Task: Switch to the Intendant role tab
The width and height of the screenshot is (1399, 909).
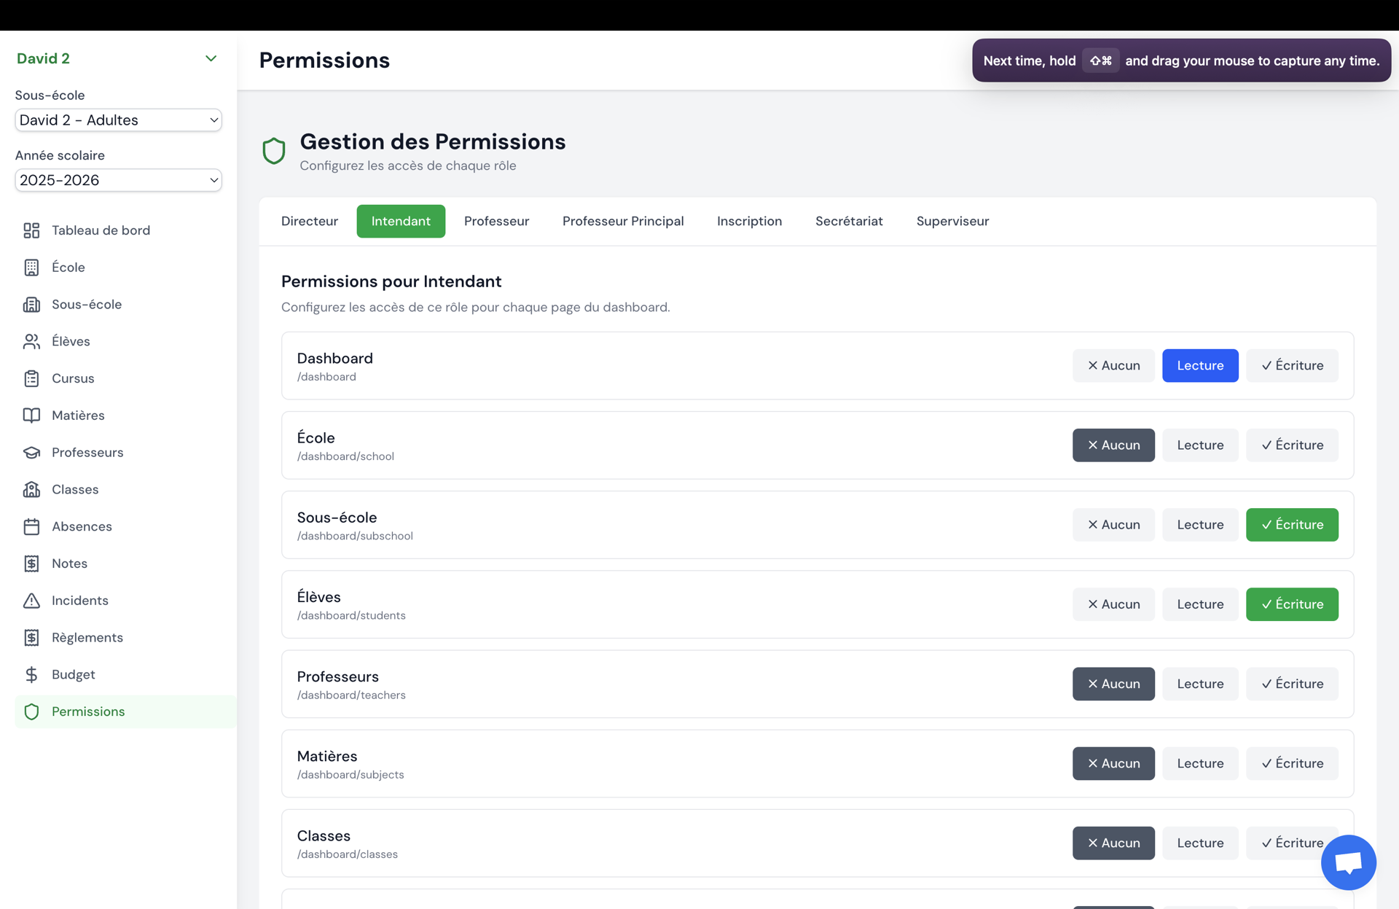Action: coord(401,222)
